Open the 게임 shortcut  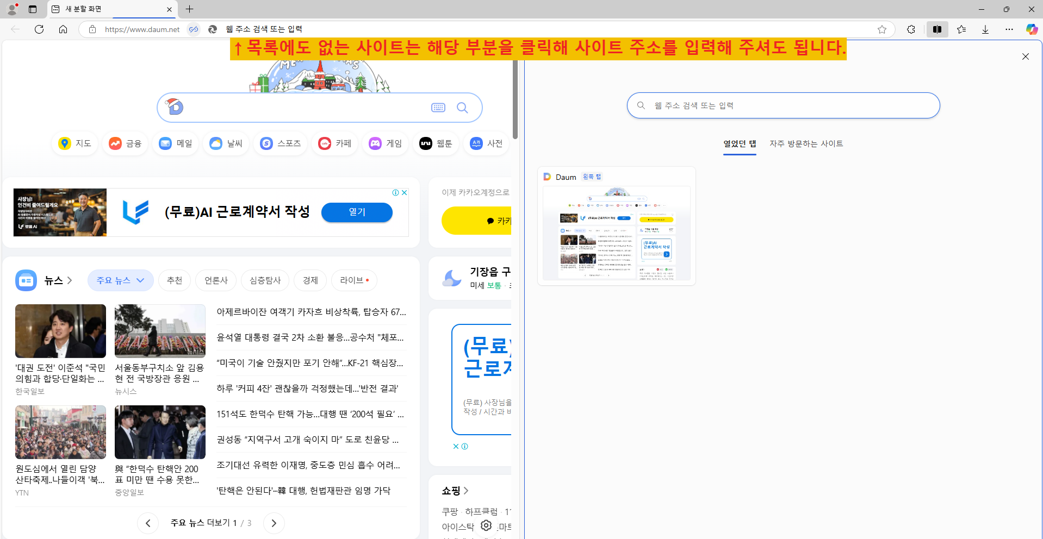tap(386, 143)
